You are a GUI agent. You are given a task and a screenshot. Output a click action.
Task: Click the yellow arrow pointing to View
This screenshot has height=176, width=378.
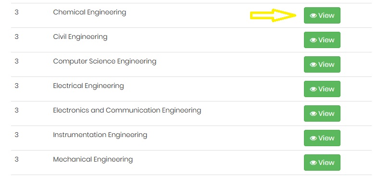[x=273, y=15]
